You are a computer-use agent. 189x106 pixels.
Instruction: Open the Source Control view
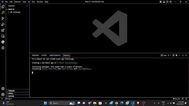tap(3, 18)
